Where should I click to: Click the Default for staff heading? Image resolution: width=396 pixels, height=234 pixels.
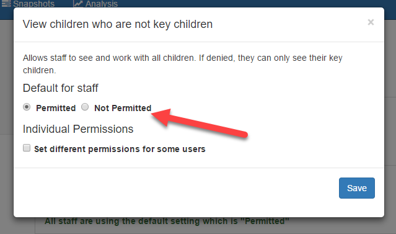pyautogui.click(x=60, y=88)
